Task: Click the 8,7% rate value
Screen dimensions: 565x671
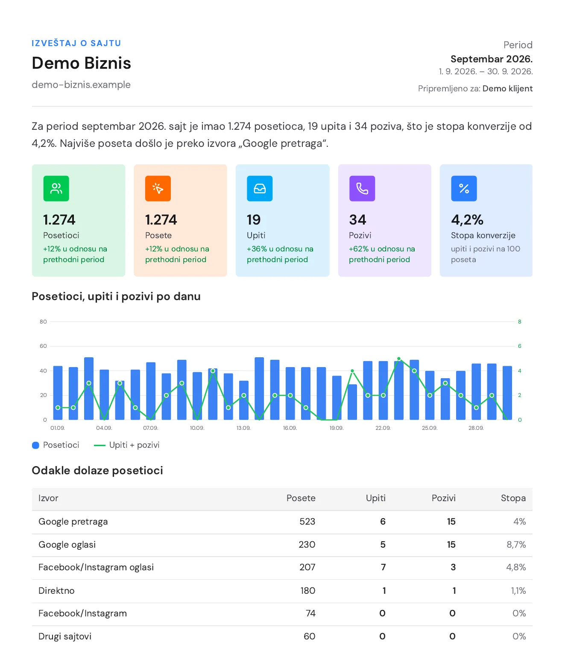Action: pos(516,545)
